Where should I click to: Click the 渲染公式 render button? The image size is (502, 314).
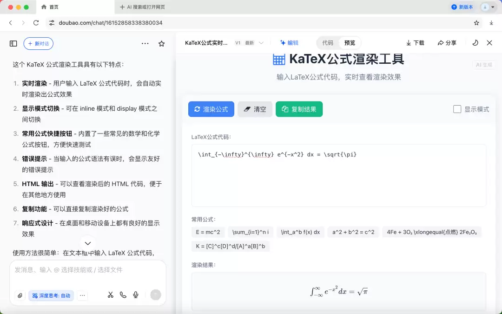(x=211, y=109)
